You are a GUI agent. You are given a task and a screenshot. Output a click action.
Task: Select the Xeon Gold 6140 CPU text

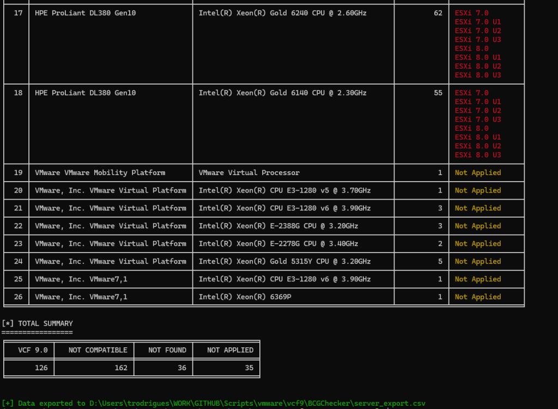coord(282,93)
